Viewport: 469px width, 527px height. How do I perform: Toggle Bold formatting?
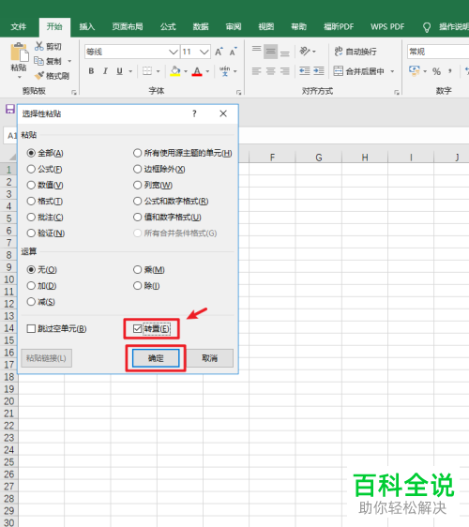coord(91,71)
